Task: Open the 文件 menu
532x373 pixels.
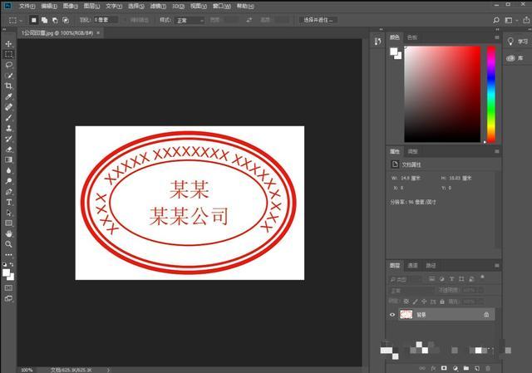Action: [x=27, y=6]
